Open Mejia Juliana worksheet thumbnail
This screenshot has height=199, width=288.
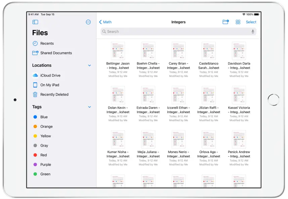tap(148, 139)
